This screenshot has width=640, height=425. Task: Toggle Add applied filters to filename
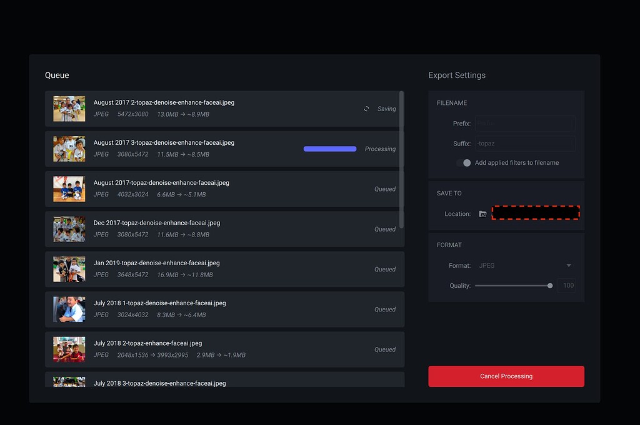click(464, 163)
